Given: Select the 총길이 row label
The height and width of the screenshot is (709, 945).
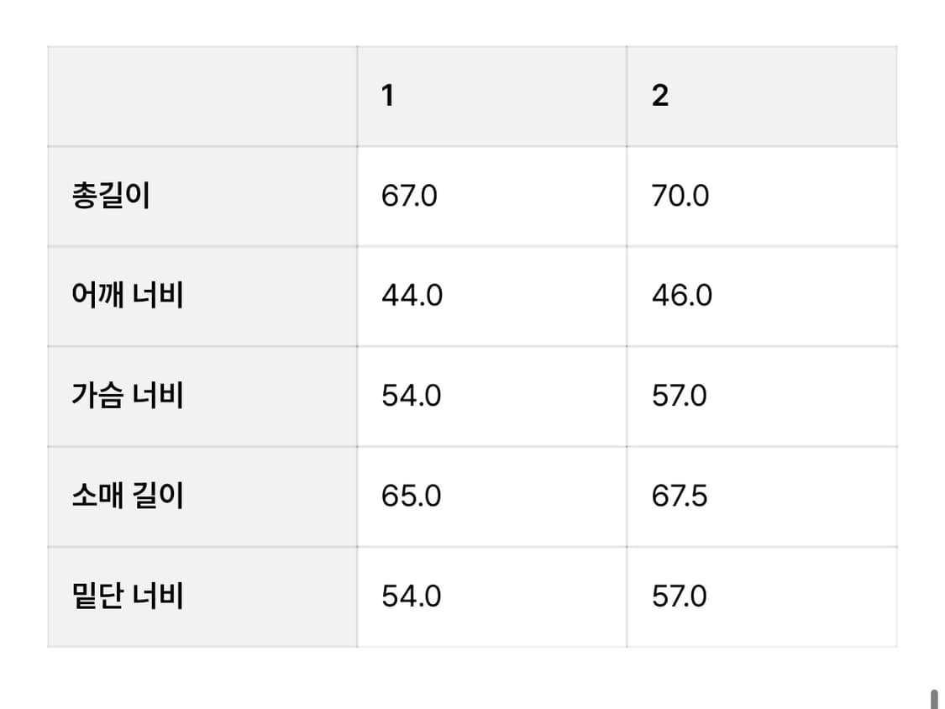Looking at the screenshot, I should [x=111, y=196].
